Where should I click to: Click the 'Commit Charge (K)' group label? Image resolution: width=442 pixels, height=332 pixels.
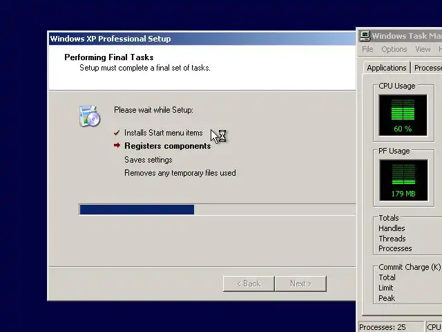pos(410,267)
